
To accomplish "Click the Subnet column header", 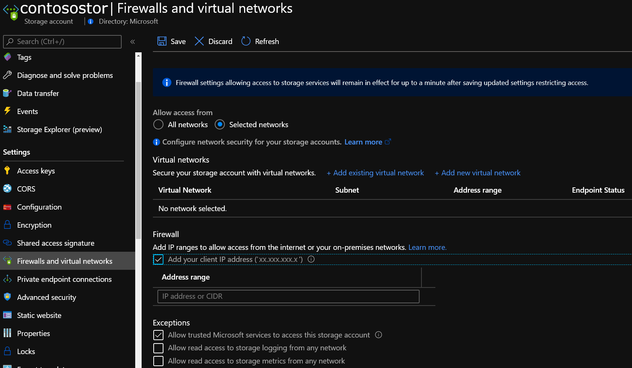I will click(x=347, y=190).
